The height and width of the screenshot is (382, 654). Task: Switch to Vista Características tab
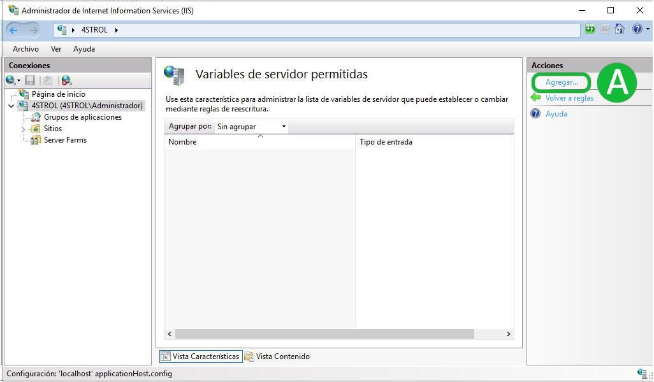(201, 356)
